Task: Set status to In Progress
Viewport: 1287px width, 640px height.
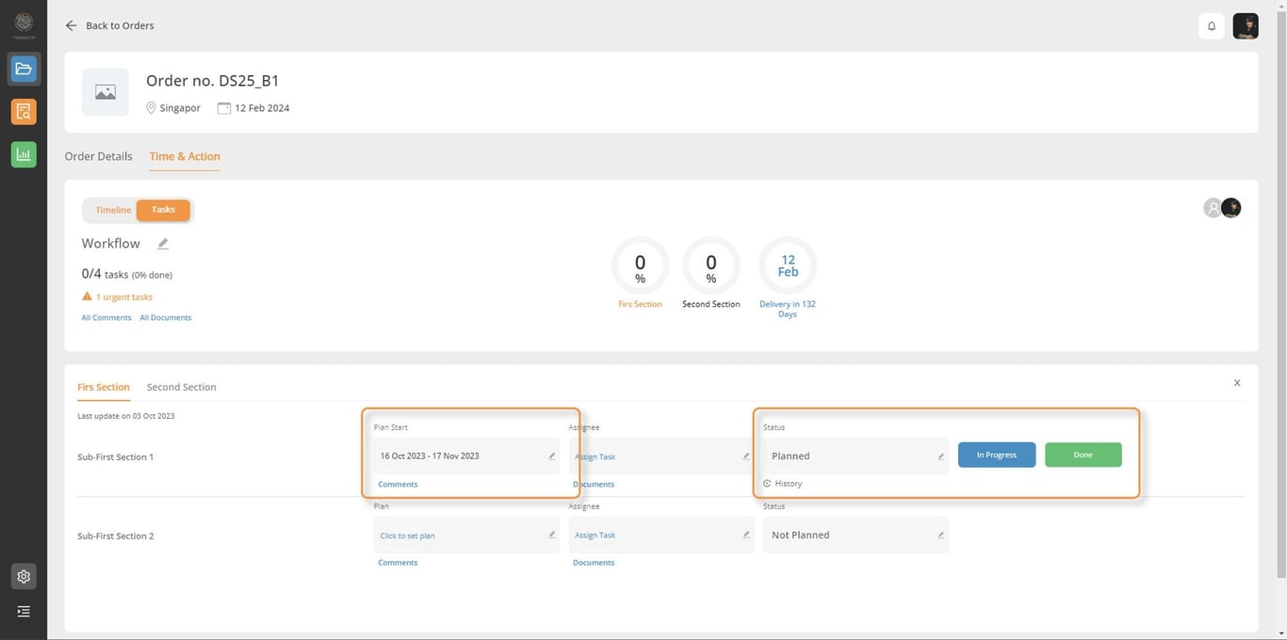Action: (997, 455)
